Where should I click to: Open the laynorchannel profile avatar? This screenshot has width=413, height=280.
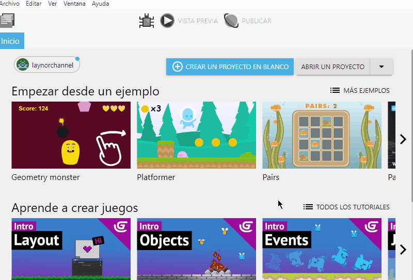[23, 65]
